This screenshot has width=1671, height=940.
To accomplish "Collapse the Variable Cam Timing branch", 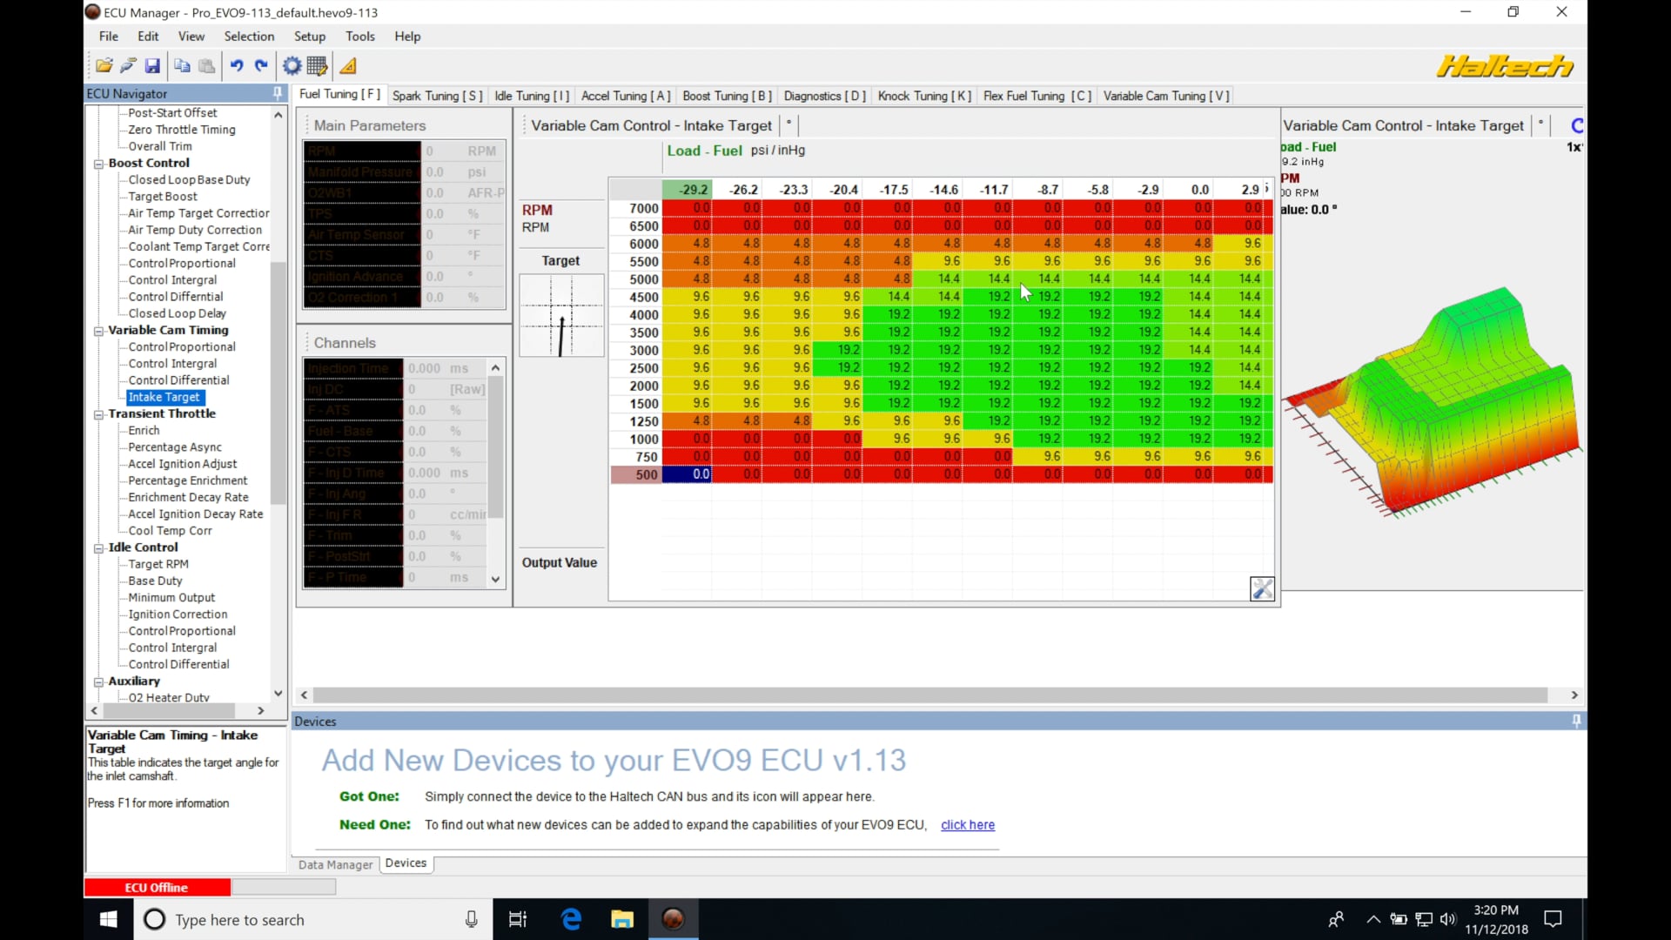I will [98, 332].
